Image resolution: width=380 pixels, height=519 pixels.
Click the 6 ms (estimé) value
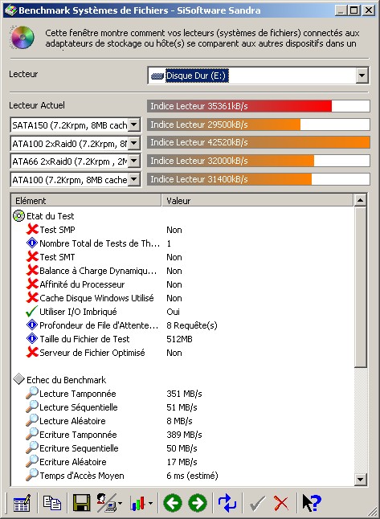tap(192, 476)
